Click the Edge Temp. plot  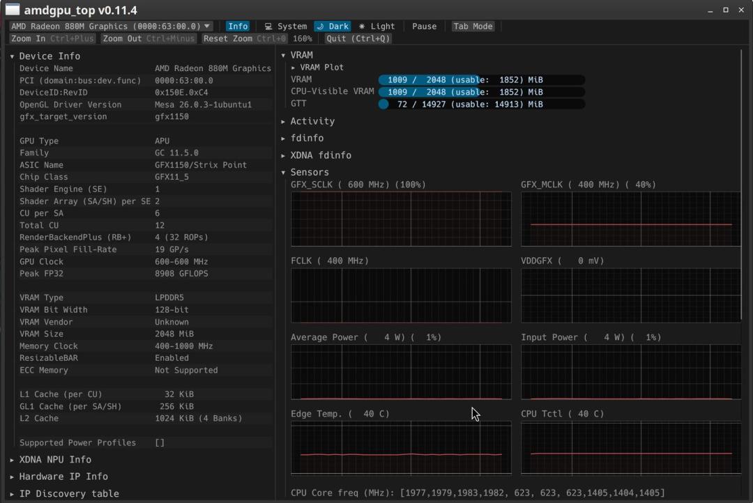pos(401,448)
